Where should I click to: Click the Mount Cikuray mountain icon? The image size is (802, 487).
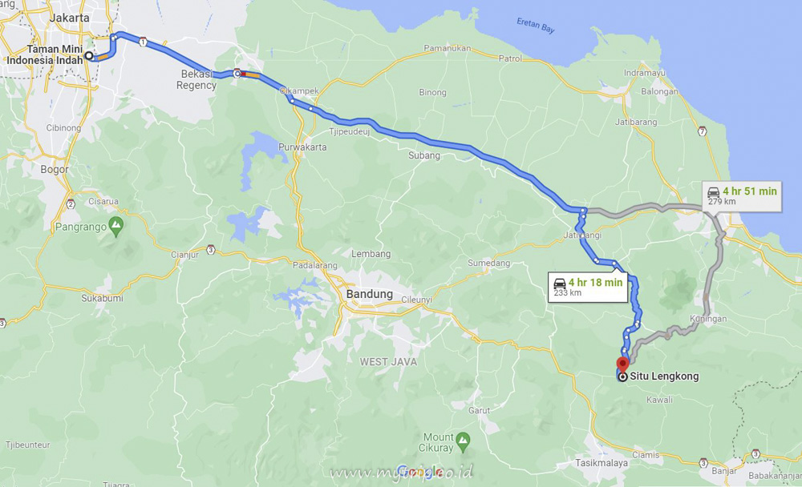coord(463,442)
